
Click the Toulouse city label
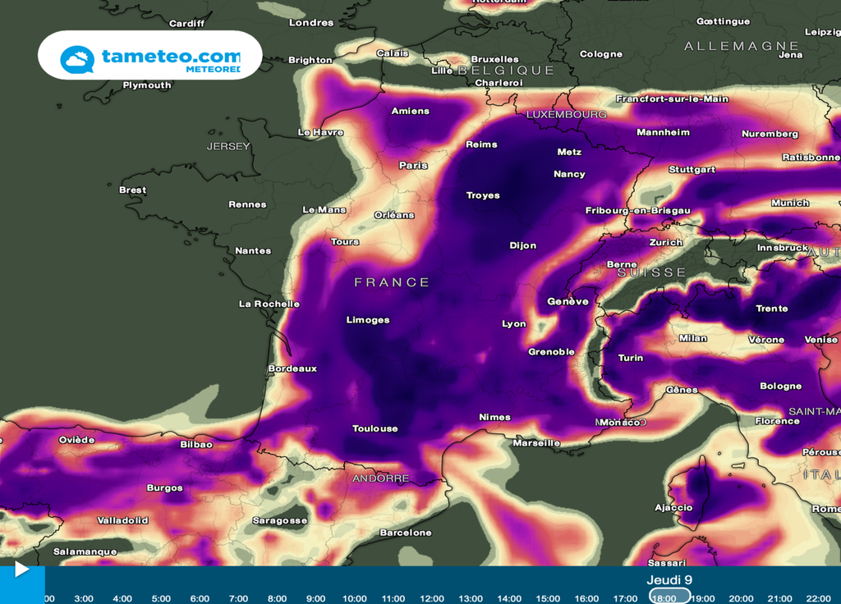click(x=375, y=428)
